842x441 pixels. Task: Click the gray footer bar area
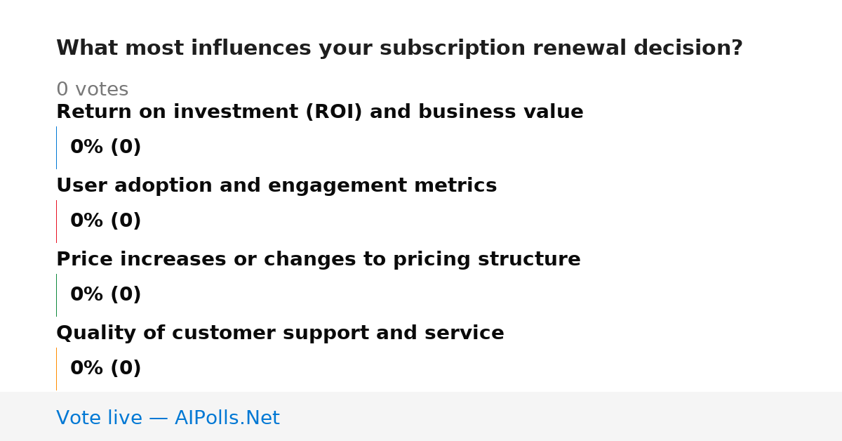(x=421, y=416)
